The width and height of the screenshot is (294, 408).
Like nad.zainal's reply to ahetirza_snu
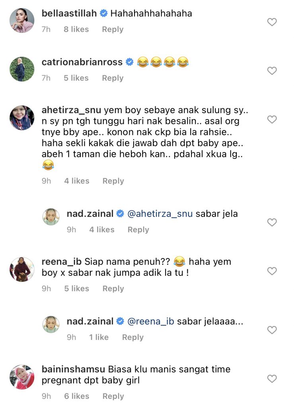[272, 222]
